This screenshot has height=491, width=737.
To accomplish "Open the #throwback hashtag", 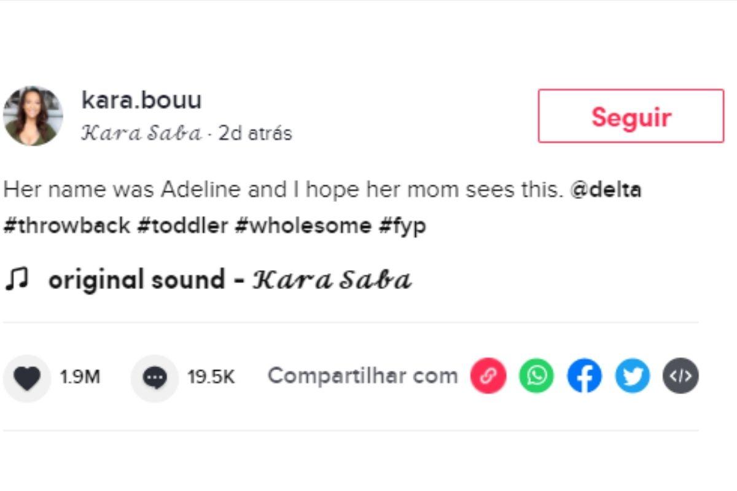I will [x=67, y=225].
